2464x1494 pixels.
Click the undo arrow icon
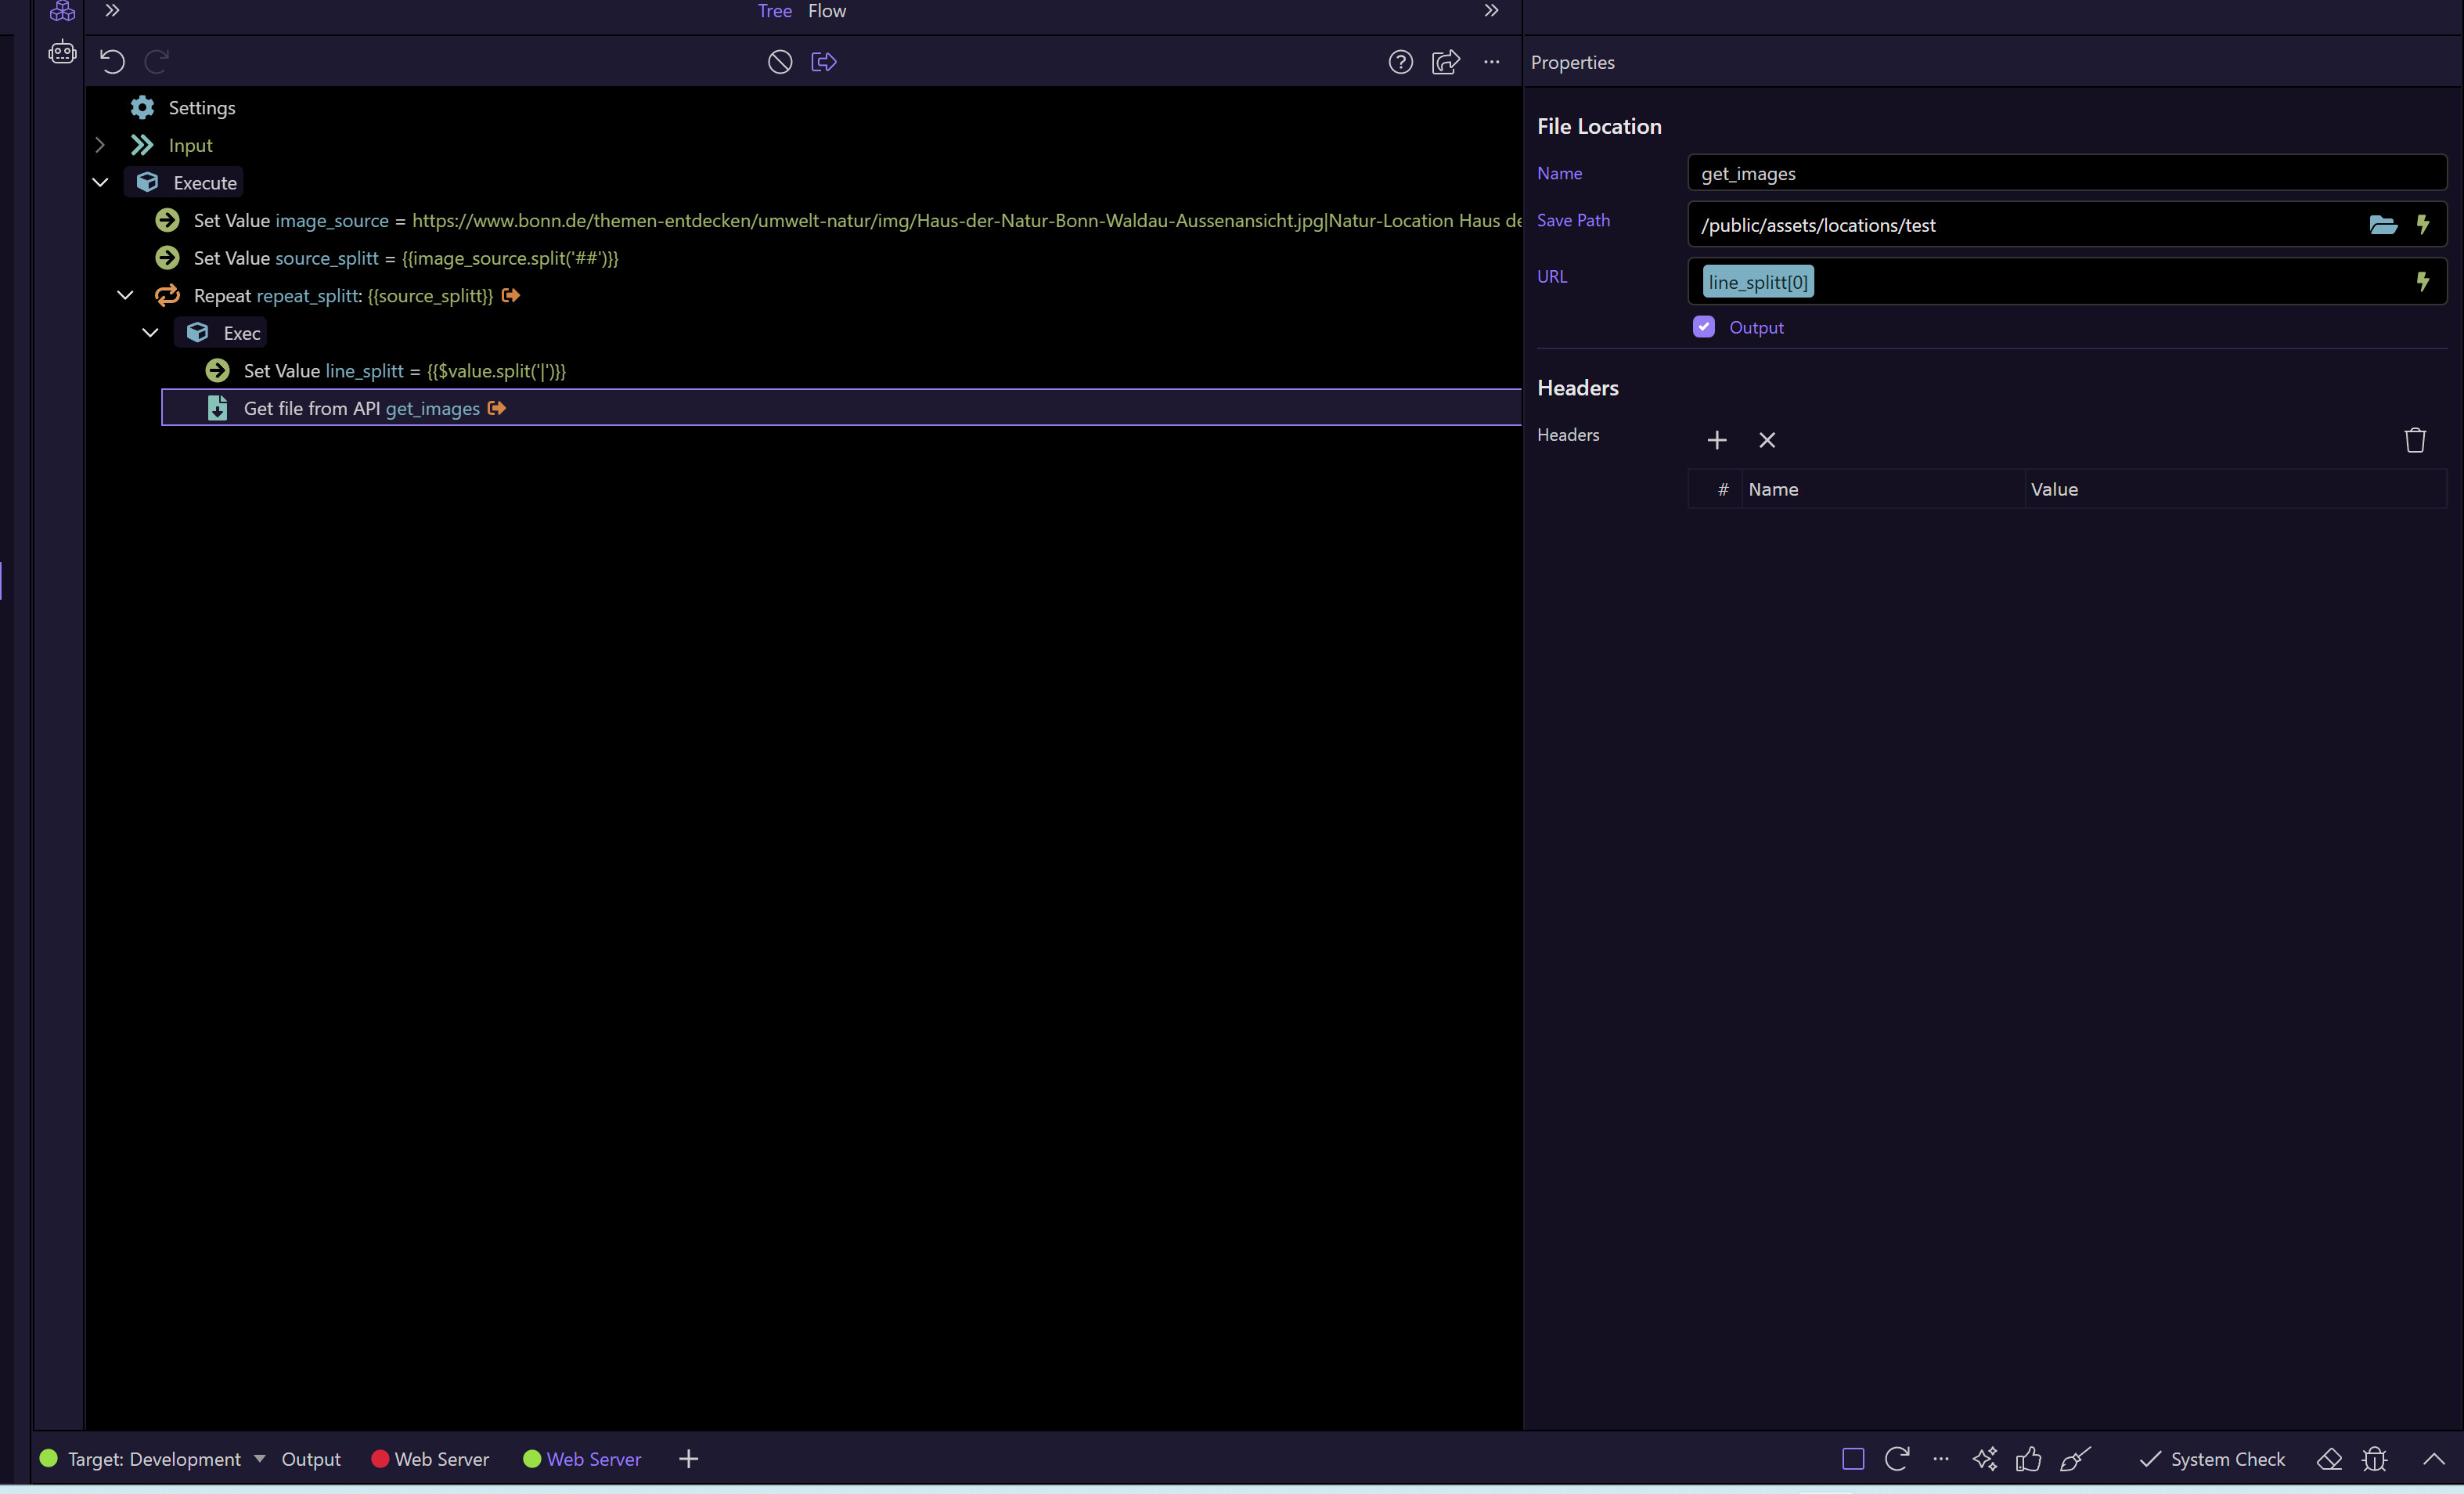(x=112, y=62)
